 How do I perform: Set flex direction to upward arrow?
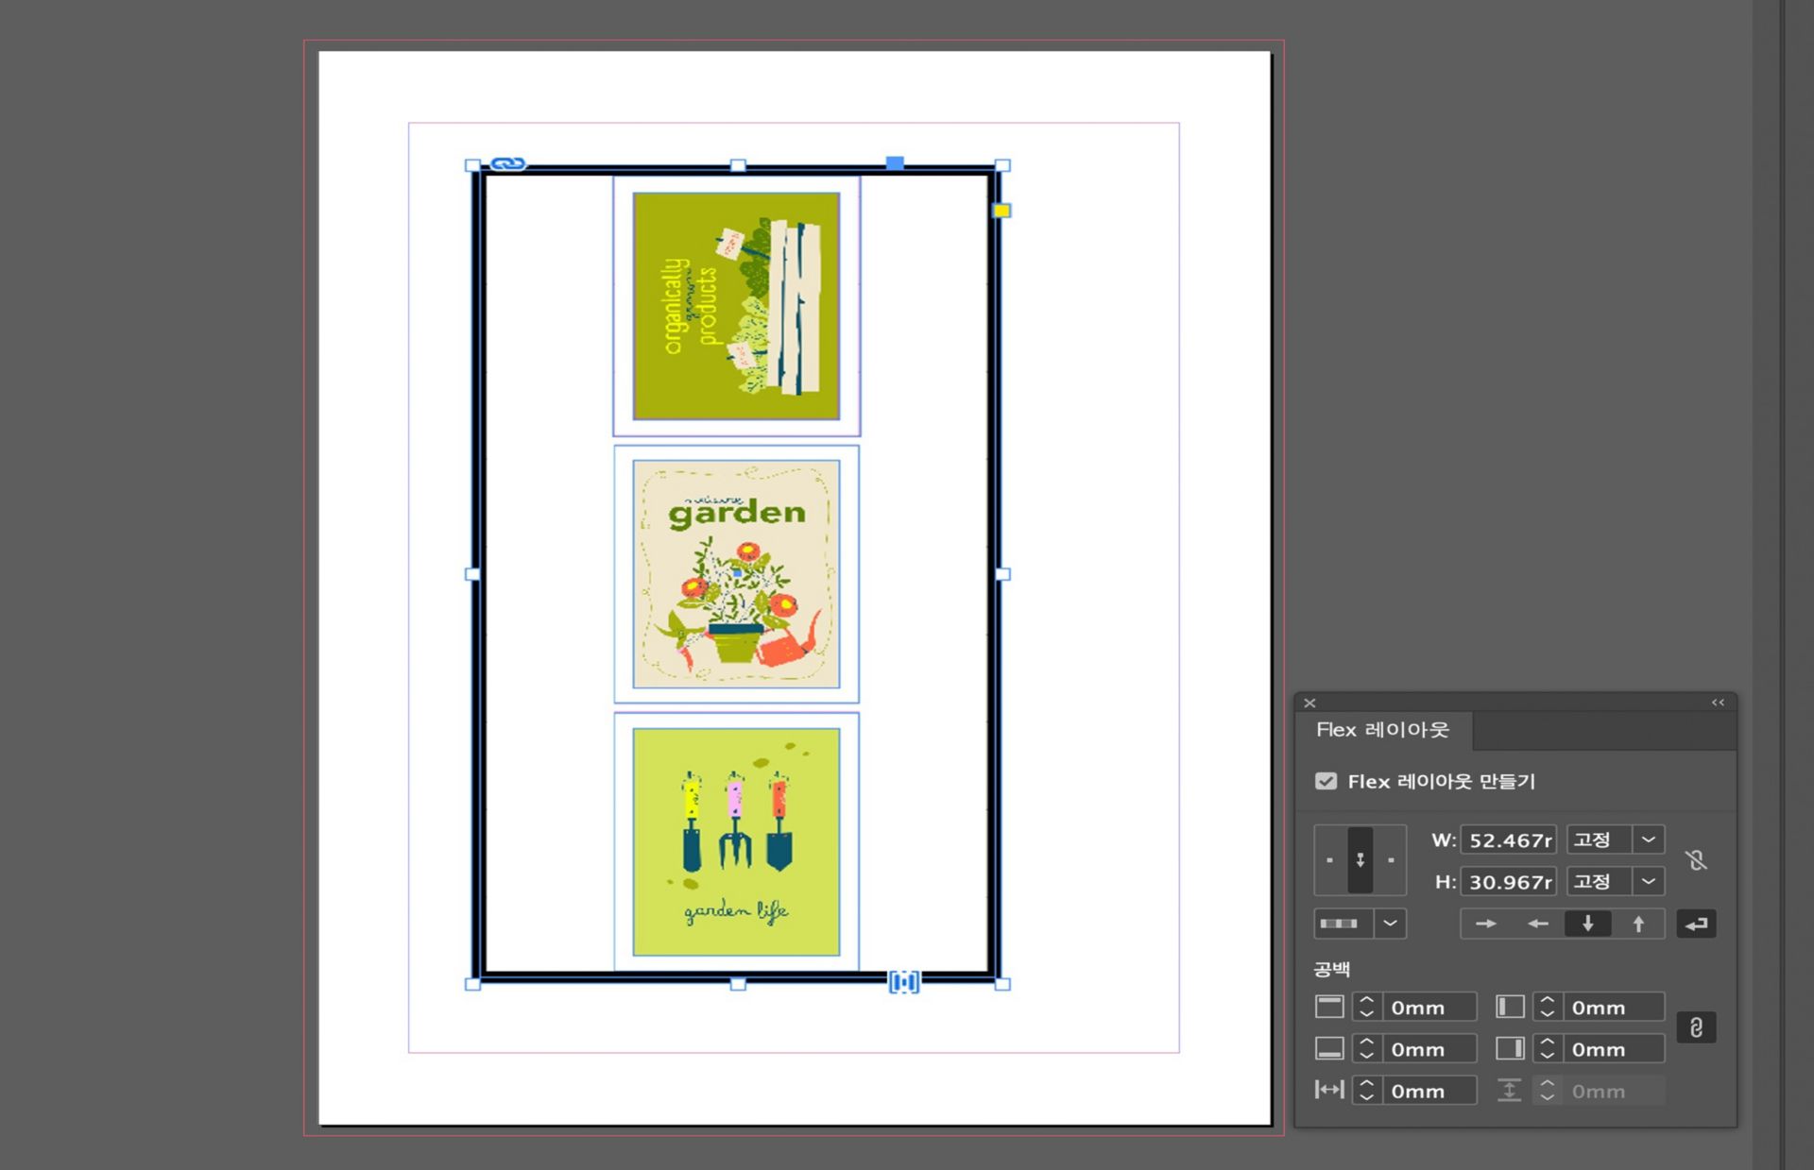click(x=1638, y=924)
